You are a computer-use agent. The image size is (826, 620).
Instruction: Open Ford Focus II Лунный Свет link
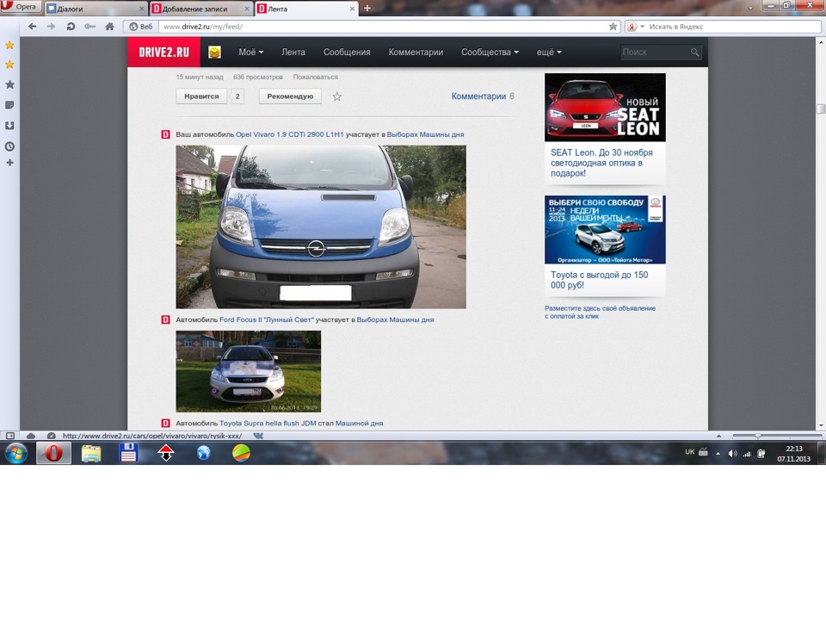point(267,319)
